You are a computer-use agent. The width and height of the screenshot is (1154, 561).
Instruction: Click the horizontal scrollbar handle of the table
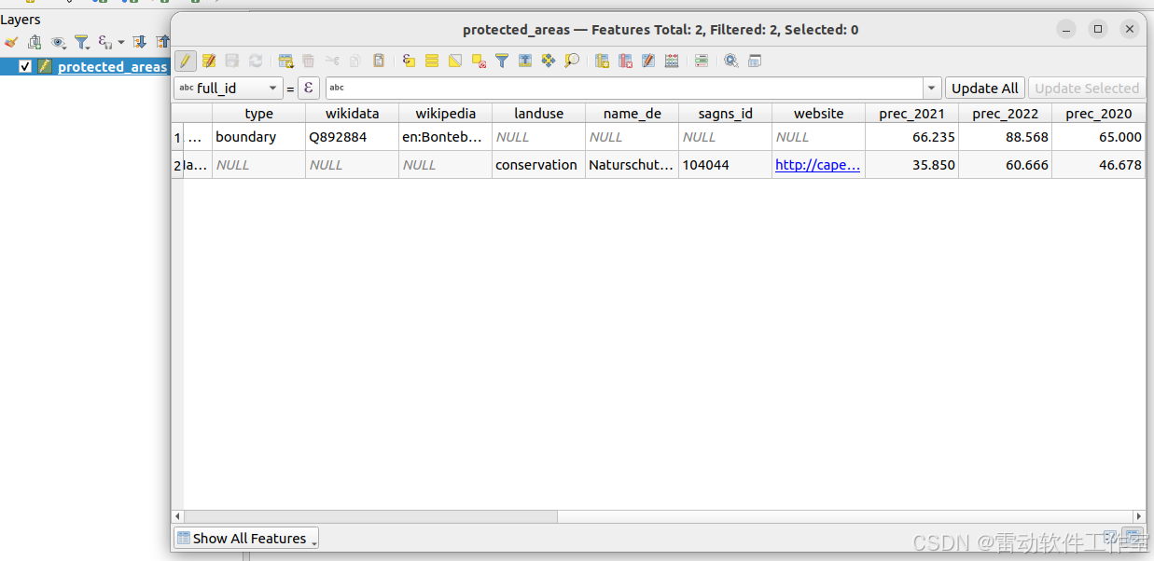pos(371,516)
